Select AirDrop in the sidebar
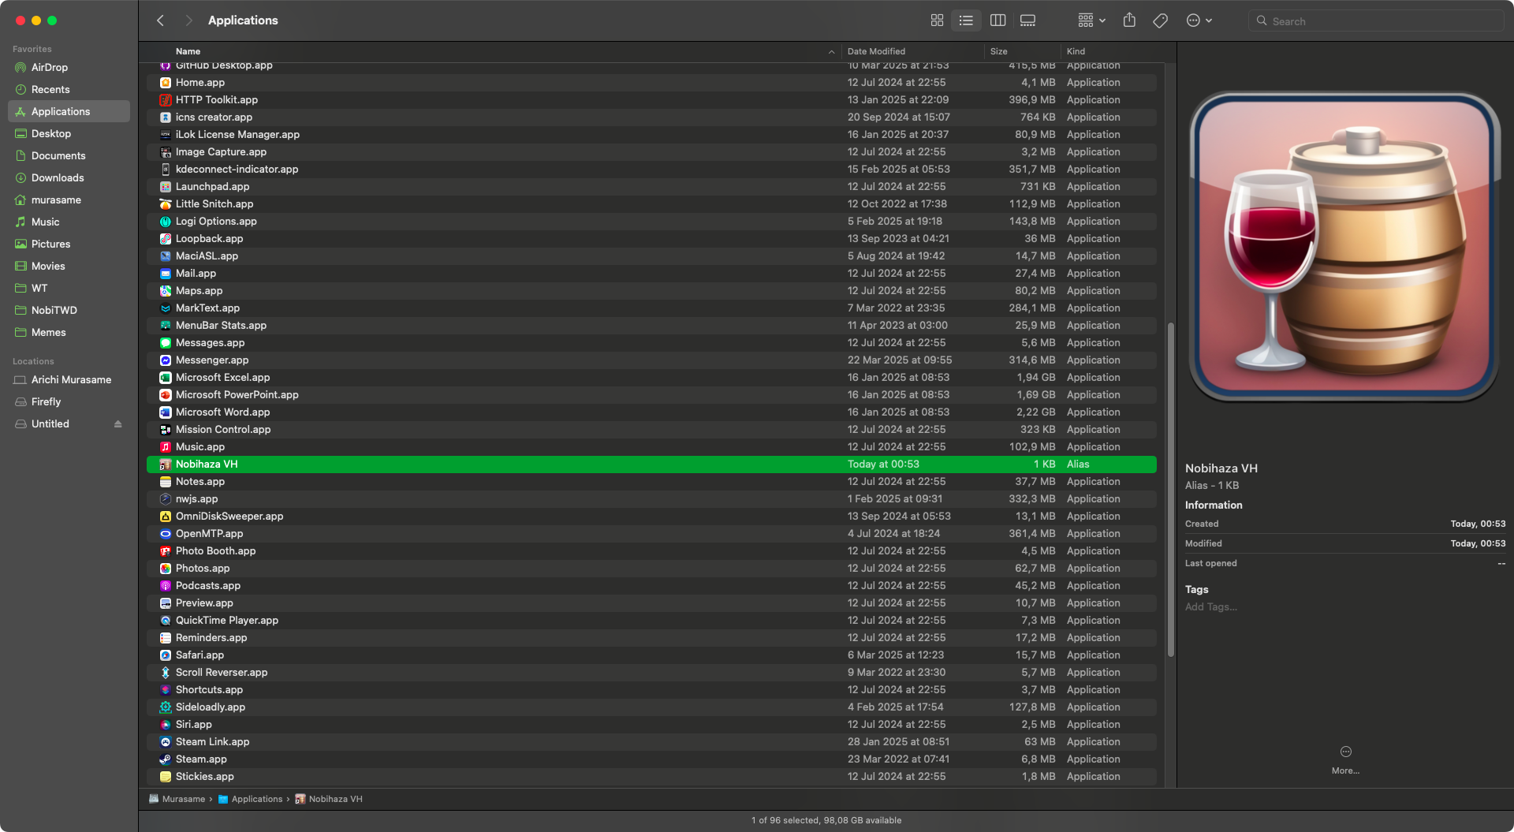Screen dimensions: 1514x832 [50, 68]
